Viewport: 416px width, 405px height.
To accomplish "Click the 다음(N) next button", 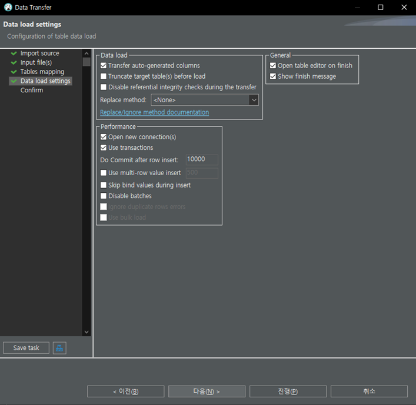I will tap(207, 391).
